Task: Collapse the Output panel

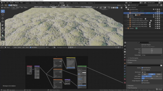Action: pyautogui.click(x=130, y=63)
